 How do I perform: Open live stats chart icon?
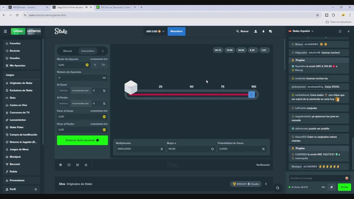pyautogui.click(x=77, y=165)
